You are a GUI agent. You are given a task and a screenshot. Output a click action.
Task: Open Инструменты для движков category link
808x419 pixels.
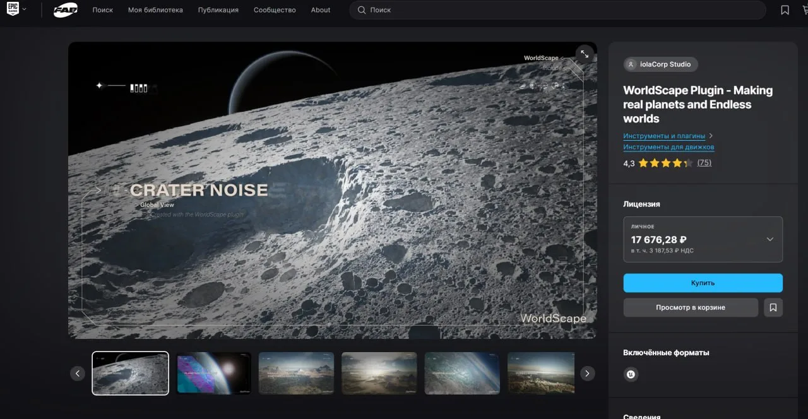tap(668, 147)
